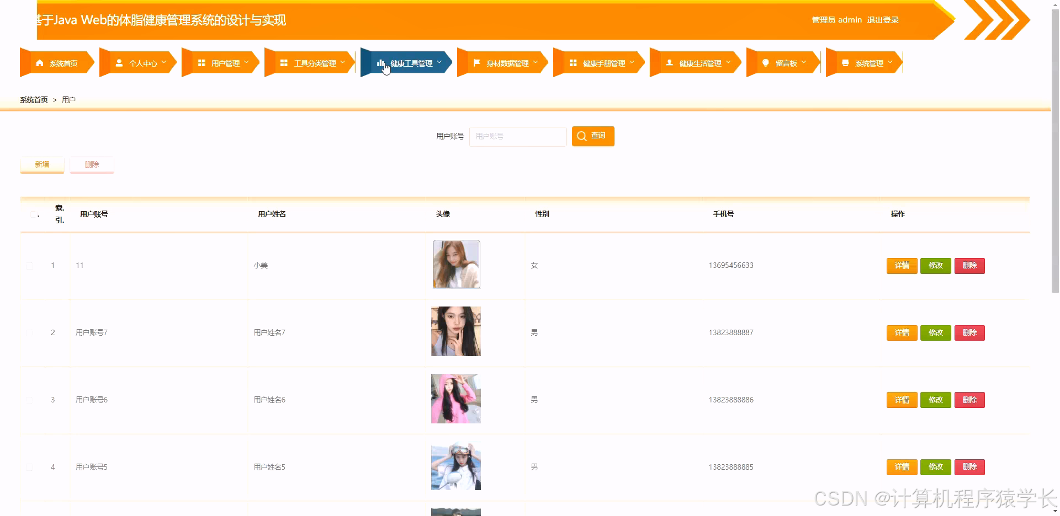The height and width of the screenshot is (516, 1060).
Task: Click 修改 for 用户姓名7
Action: 935,333
